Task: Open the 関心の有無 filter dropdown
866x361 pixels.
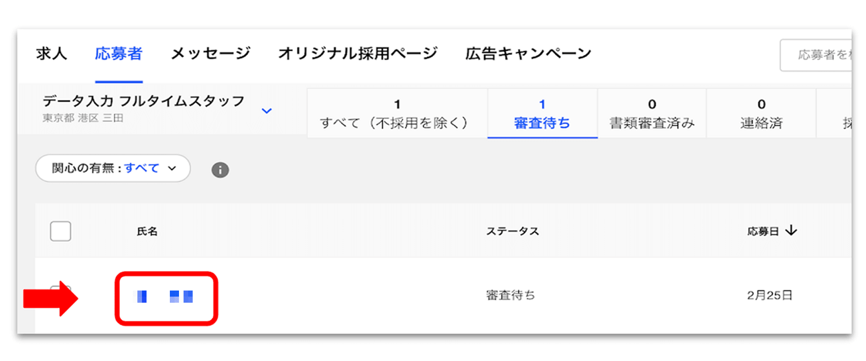Action: click(x=113, y=168)
